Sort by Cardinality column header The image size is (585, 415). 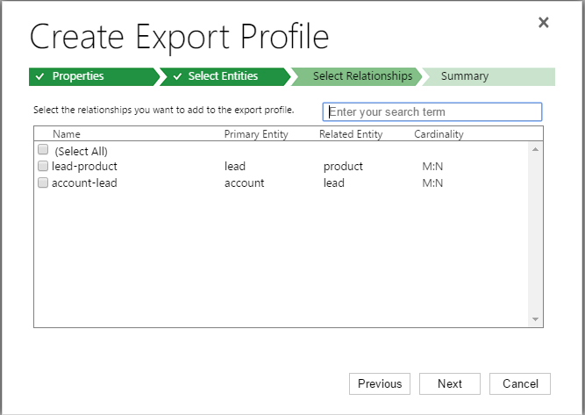coord(439,134)
